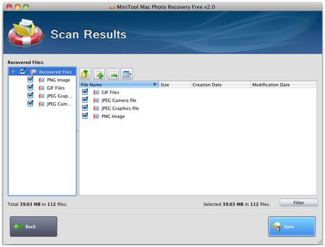Screen dimensions: 325x247
Task: Select GIF Files in the tree
Action: pyautogui.click(x=56, y=88)
